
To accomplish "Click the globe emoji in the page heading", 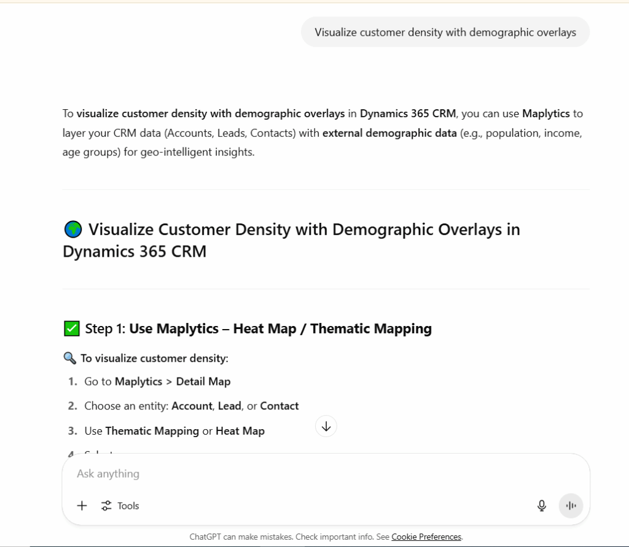I will [72, 228].
